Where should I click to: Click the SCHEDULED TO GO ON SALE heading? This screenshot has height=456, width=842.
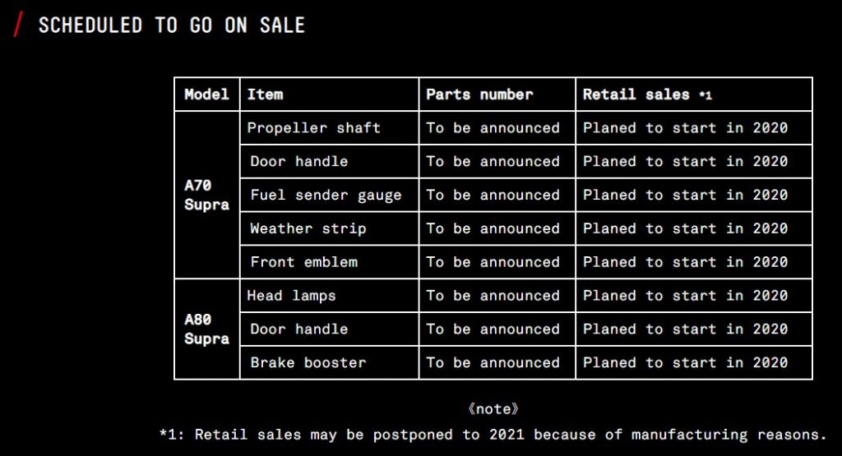pos(171,25)
